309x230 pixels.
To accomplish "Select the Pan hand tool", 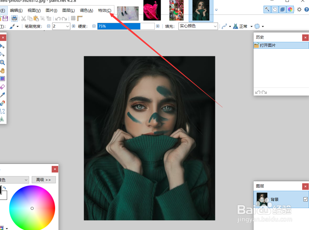I will tap(2, 70).
